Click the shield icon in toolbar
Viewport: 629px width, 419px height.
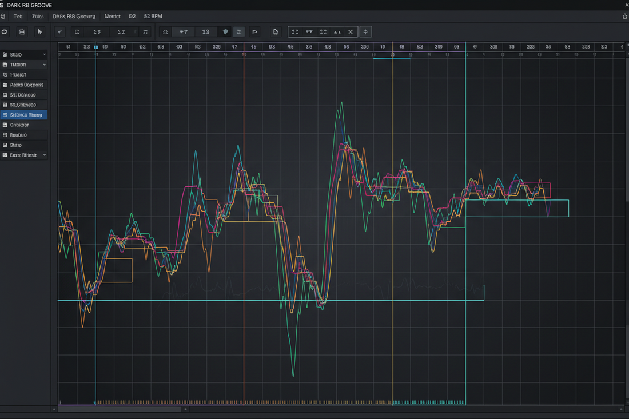click(225, 31)
